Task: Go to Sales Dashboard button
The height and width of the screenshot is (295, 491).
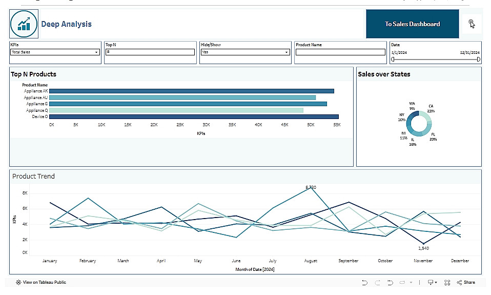Action: pos(413,24)
